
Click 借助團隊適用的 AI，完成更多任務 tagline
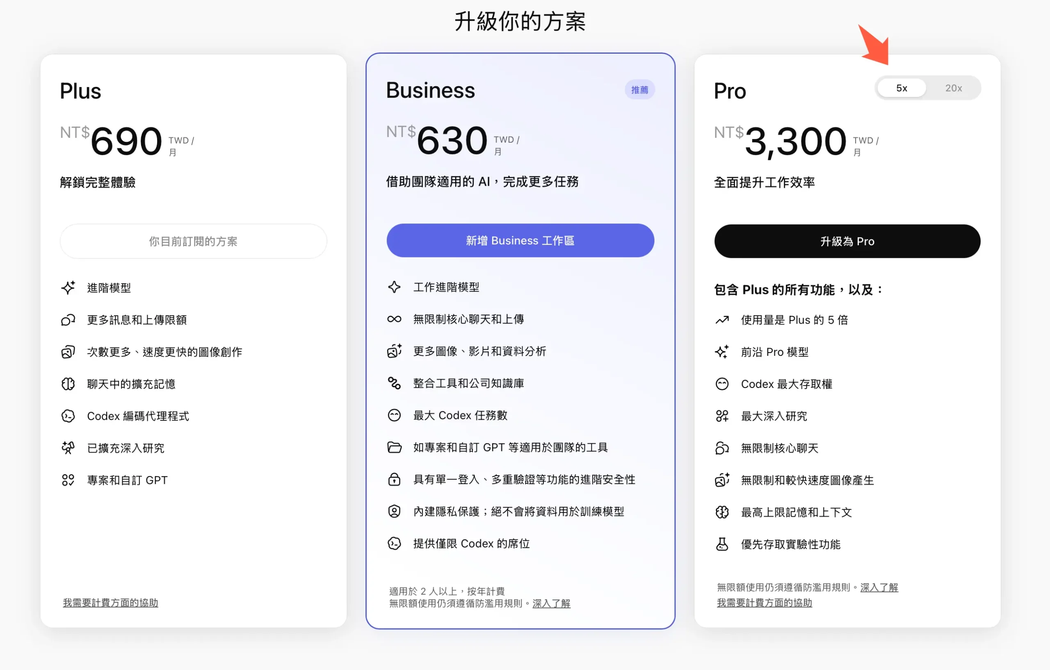click(482, 181)
